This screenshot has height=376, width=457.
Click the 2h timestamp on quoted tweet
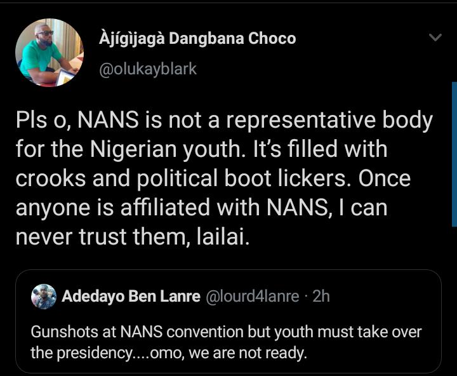pyautogui.click(x=321, y=296)
